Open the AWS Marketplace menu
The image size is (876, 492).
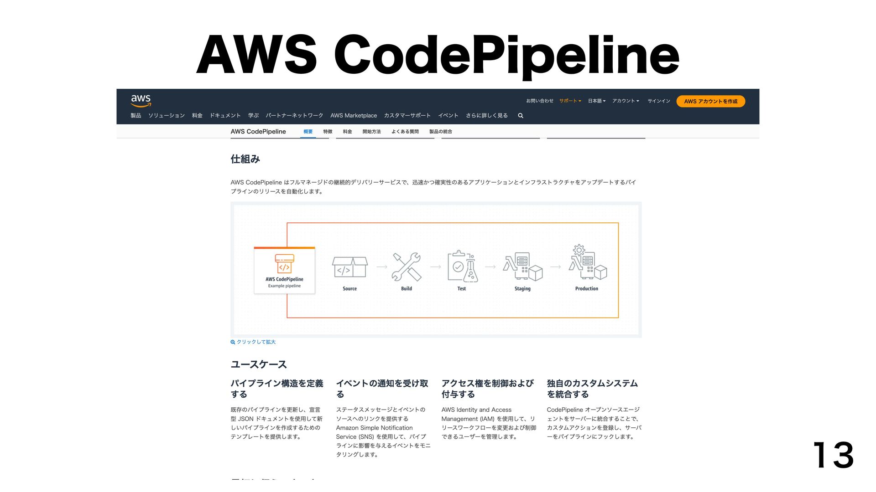click(354, 116)
